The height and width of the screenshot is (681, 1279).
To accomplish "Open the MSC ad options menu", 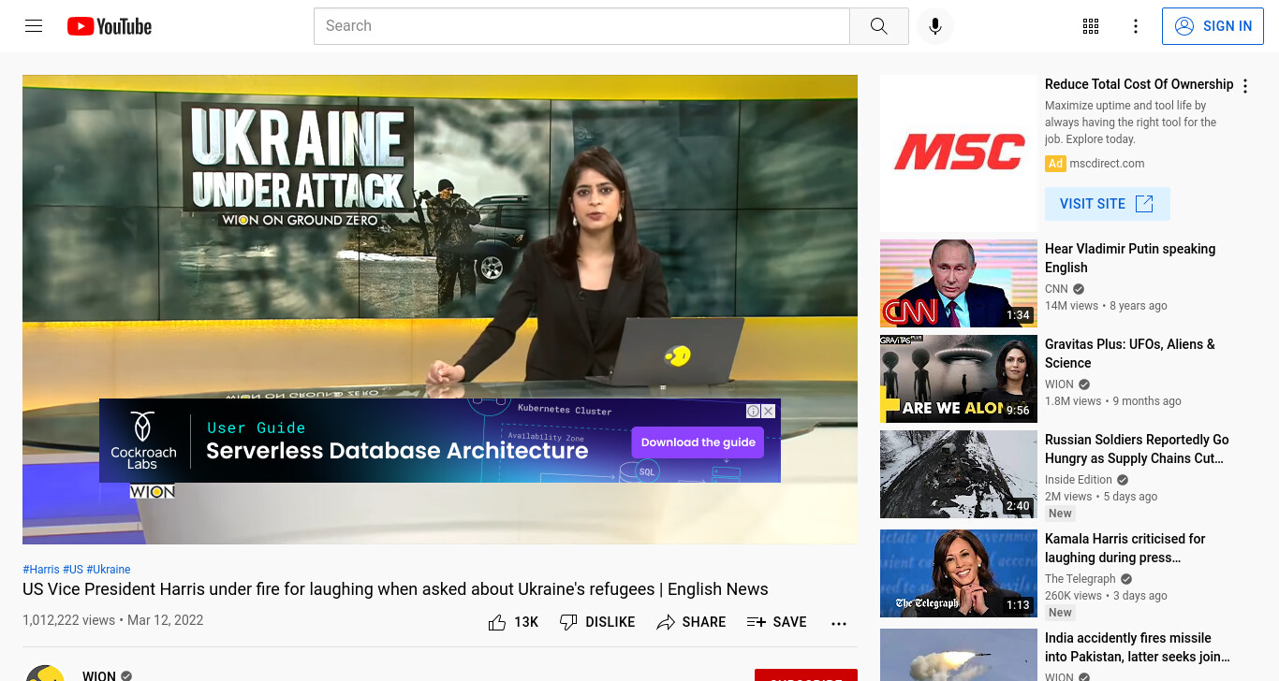I will tap(1245, 86).
